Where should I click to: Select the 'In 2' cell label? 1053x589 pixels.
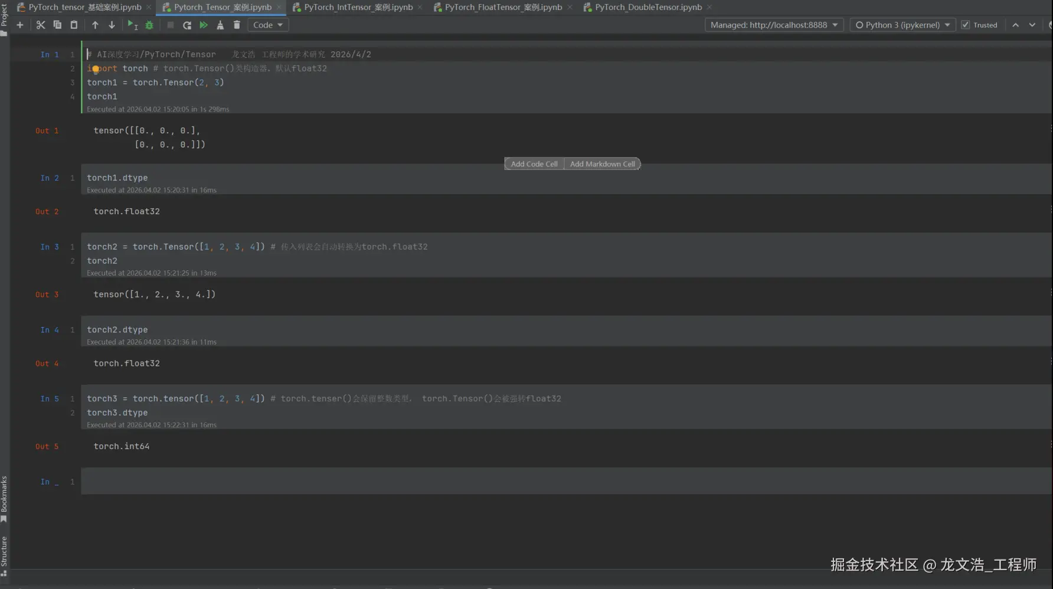[50, 178]
